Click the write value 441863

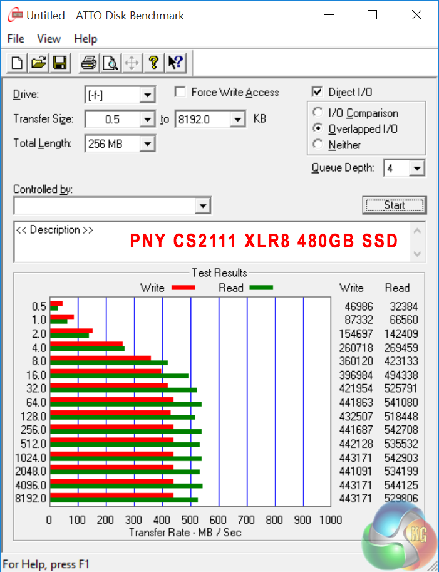point(356,403)
